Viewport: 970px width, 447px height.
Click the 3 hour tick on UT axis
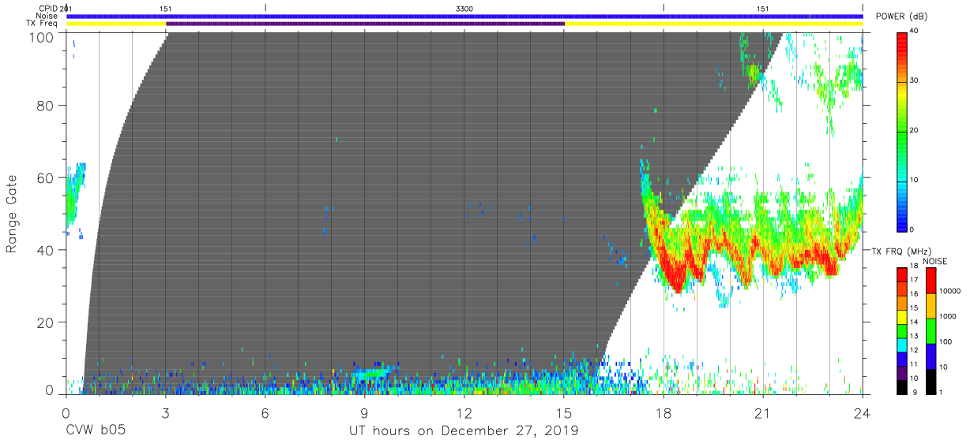point(165,412)
